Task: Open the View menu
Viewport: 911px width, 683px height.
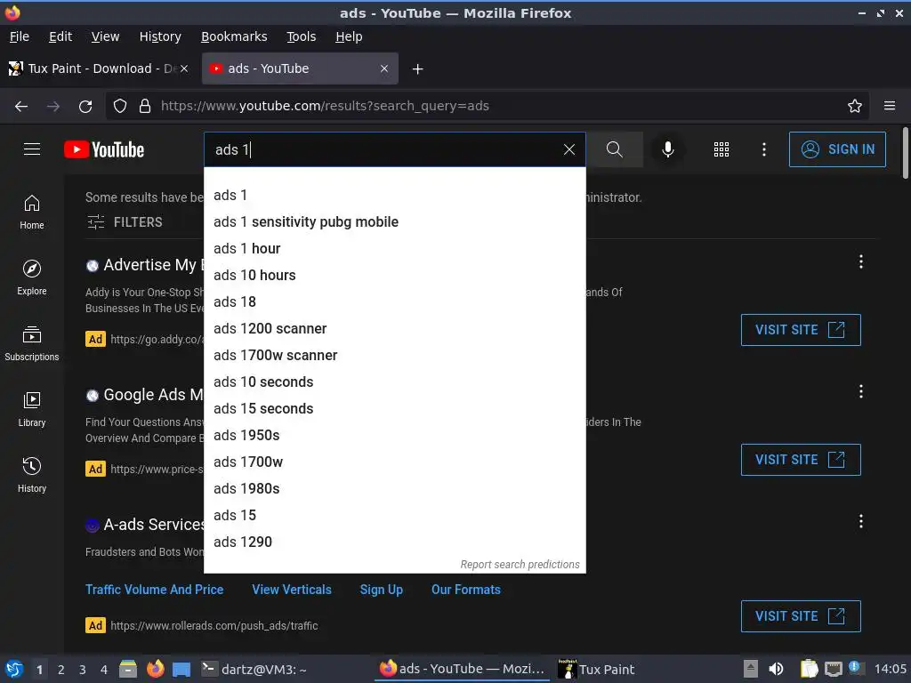Action: (105, 36)
